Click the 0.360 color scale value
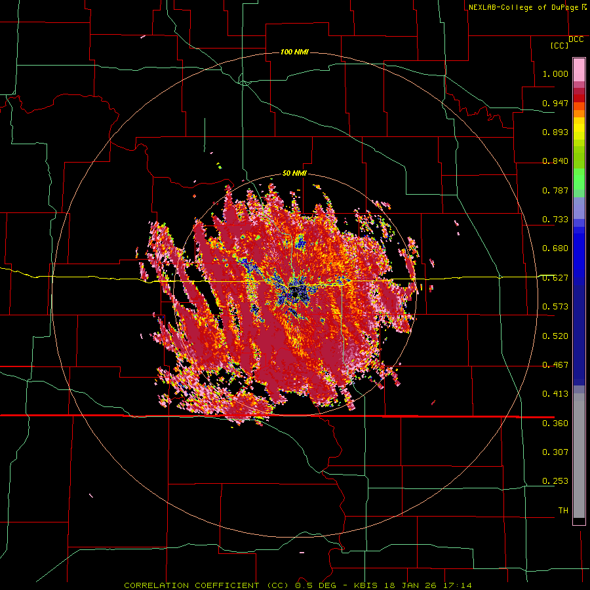 555,423
